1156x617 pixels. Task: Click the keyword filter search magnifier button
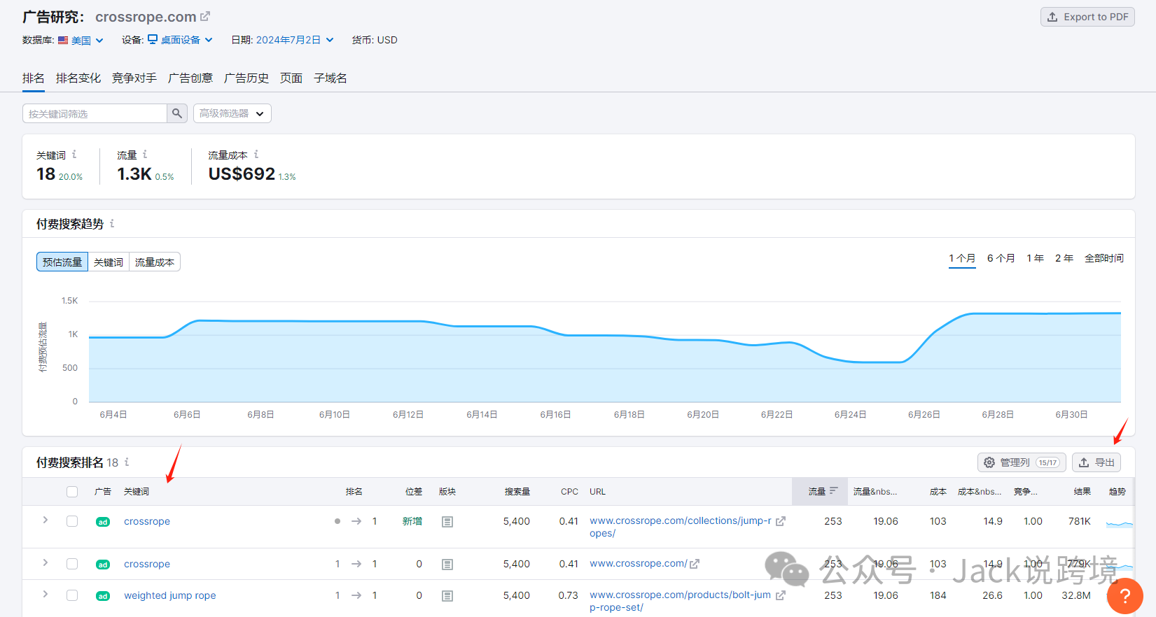click(177, 113)
